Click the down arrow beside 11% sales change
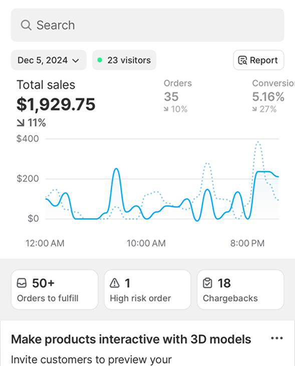The height and width of the screenshot is (366, 295). point(21,123)
